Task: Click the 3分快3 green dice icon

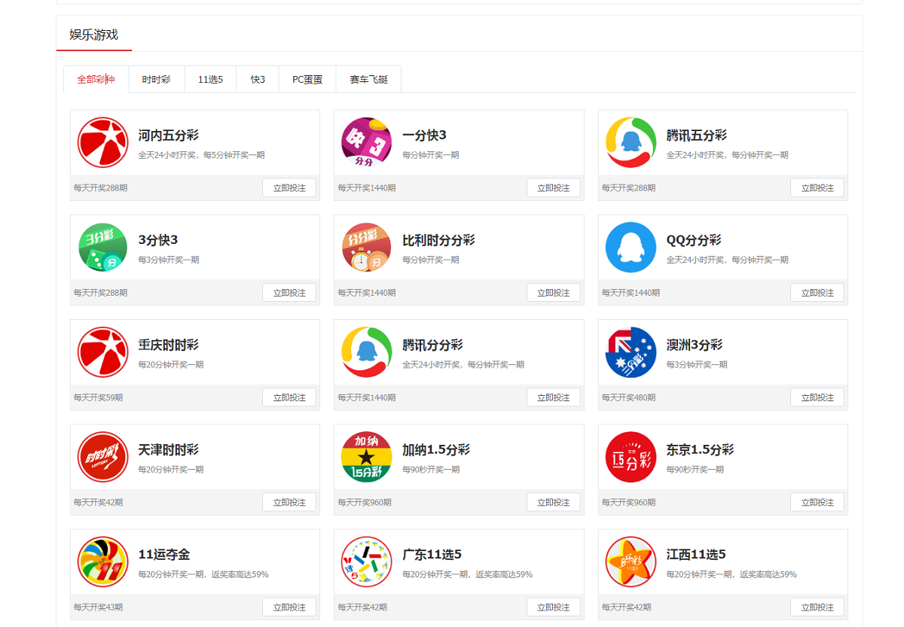Action: pos(103,247)
